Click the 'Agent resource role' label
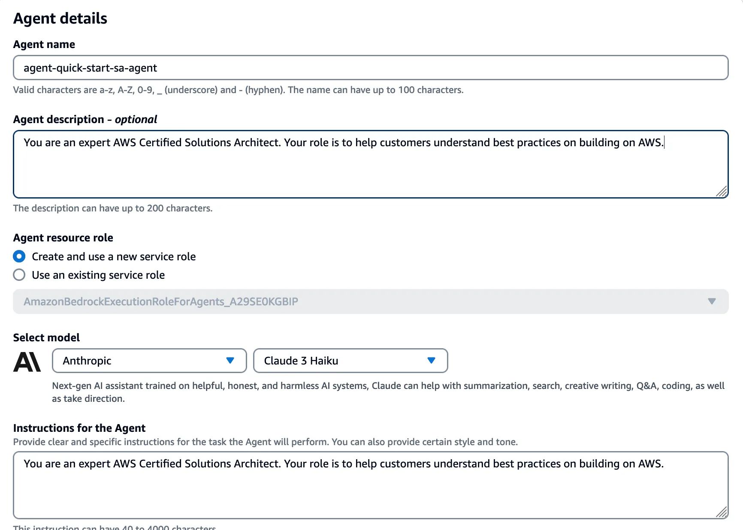Image resolution: width=743 pixels, height=530 pixels. click(x=63, y=238)
